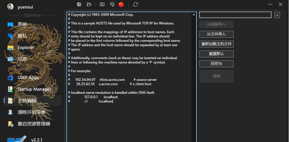Open Startup Manager from sidebar
The width and height of the screenshot is (289, 142).
pos(34,89)
